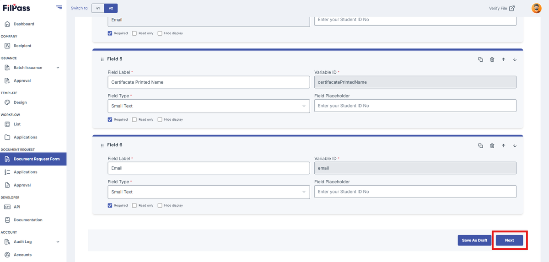Image resolution: width=549 pixels, height=262 pixels.
Task: Click the Next button
Action: click(x=509, y=240)
